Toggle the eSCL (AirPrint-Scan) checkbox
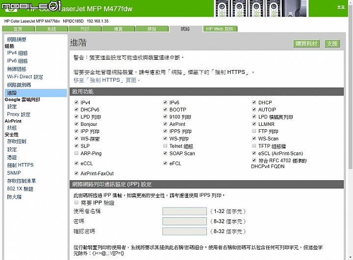 pyautogui.click(x=254, y=153)
